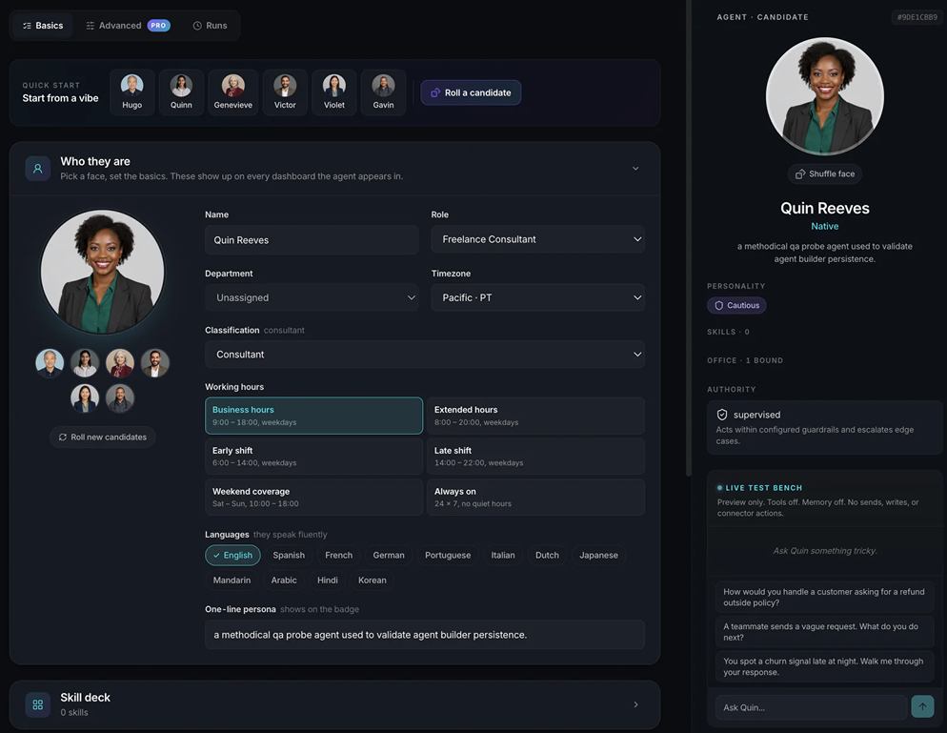The image size is (947, 733).
Task: Click the candidate card profile photo
Action: coord(825,96)
